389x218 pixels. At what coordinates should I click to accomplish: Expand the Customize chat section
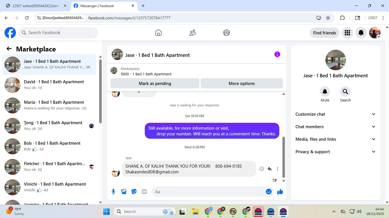point(335,114)
